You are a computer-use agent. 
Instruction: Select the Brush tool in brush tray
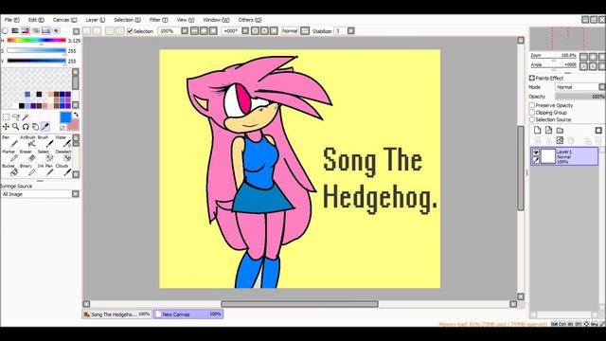tap(45, 141)
